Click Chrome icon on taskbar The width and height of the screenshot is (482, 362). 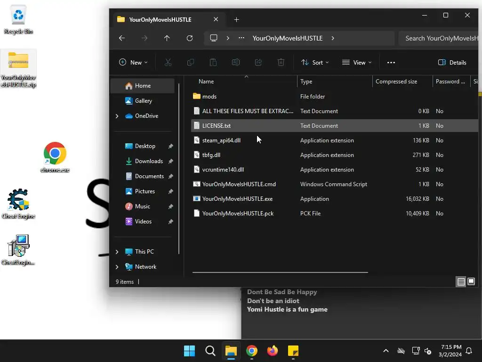pos(252,351)
